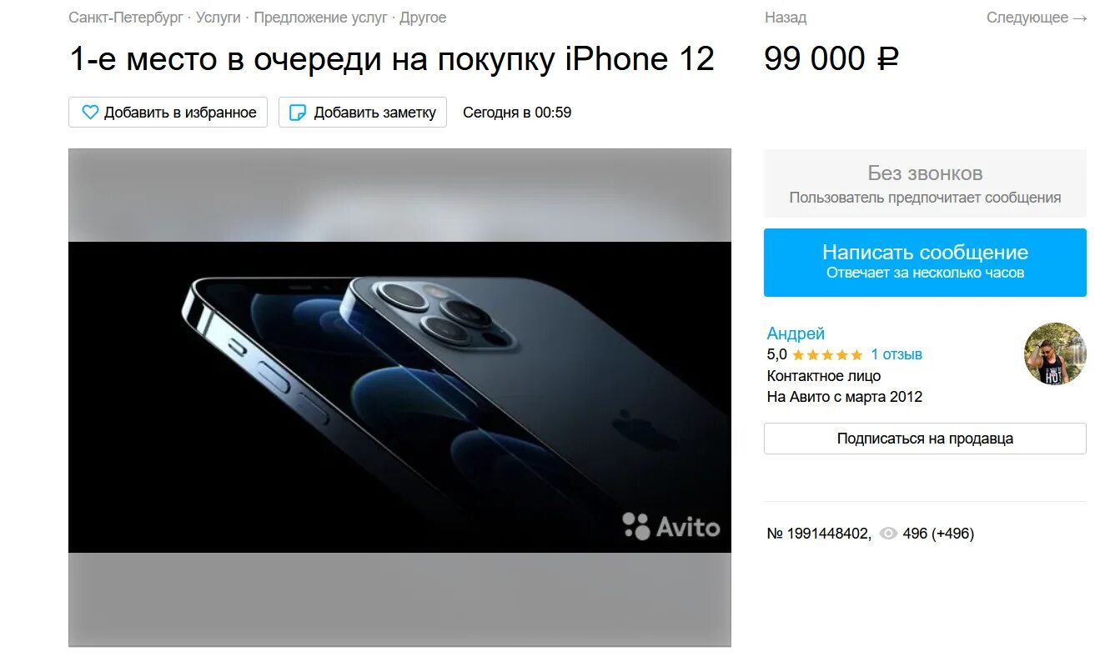
Task: Click the ruble currency sign by price
Action: pos(887,59)
